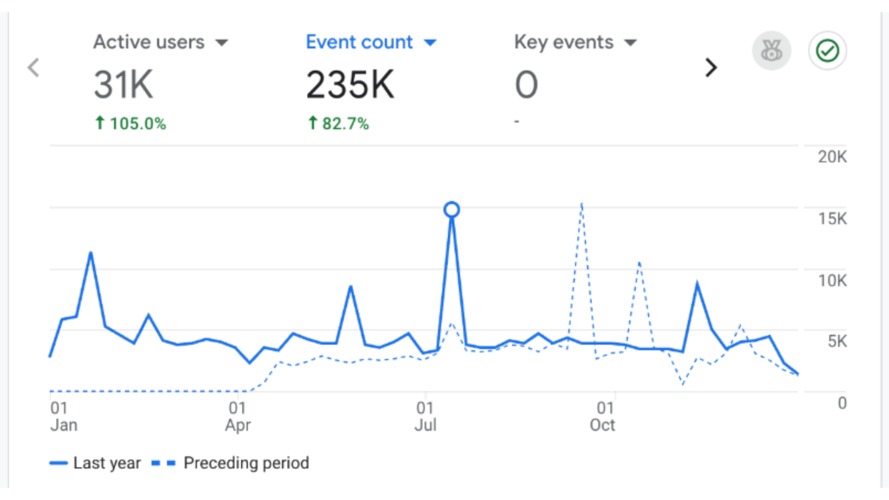Click the medal insights icon

pyautogui.click(x=771, y=51)
